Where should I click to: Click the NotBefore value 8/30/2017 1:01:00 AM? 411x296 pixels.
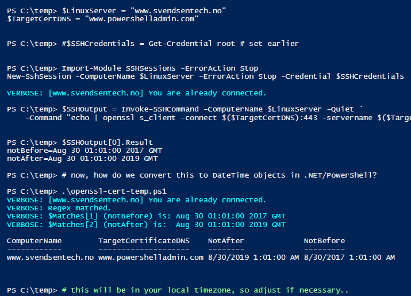tap(349, 257)
